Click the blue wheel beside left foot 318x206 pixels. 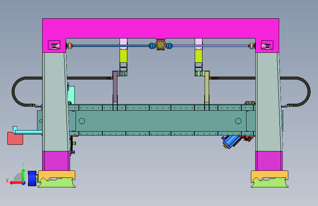coord(32,179)
